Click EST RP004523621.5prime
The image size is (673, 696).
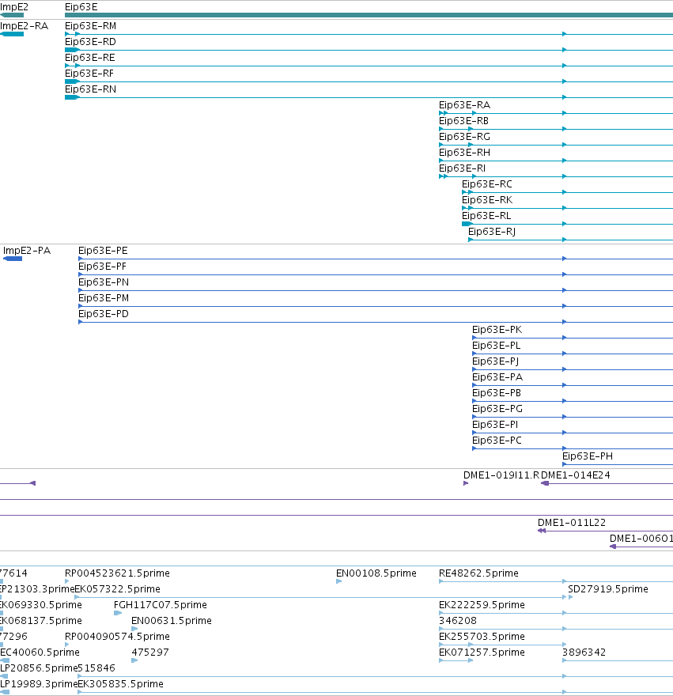117,573
